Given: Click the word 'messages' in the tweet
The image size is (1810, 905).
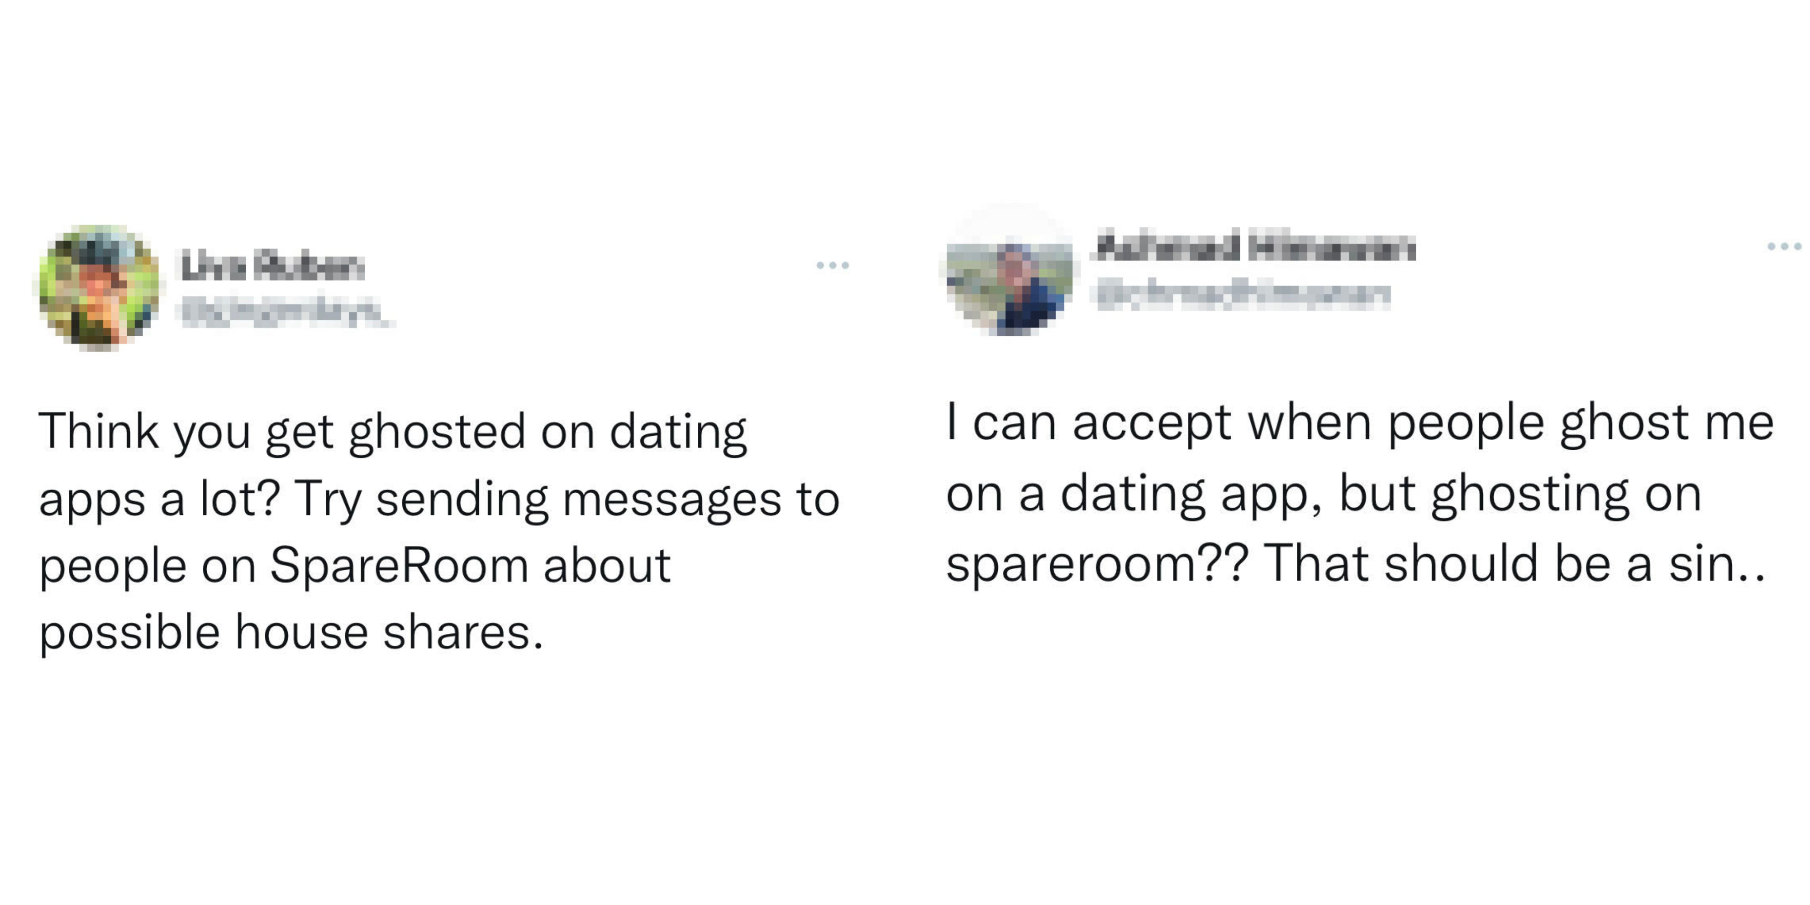Looking at the screenshot, I should coord(672,500).
